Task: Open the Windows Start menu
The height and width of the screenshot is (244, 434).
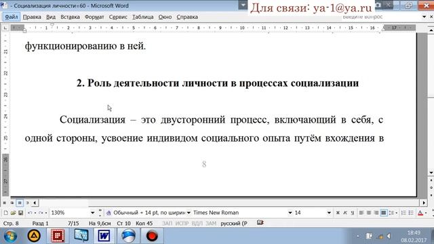Action: click(11, 236)
